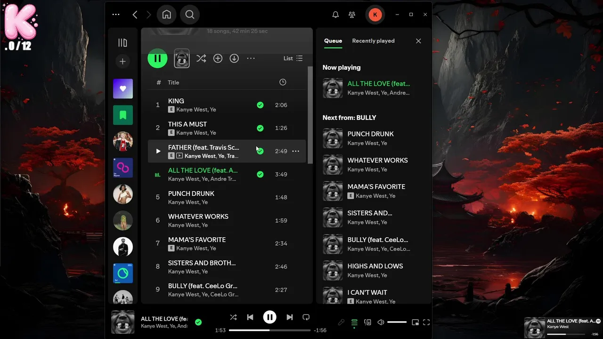Click the track list vertical scrollbar
The height and width of the screenshot is (339, 603).
coord(310,115)
